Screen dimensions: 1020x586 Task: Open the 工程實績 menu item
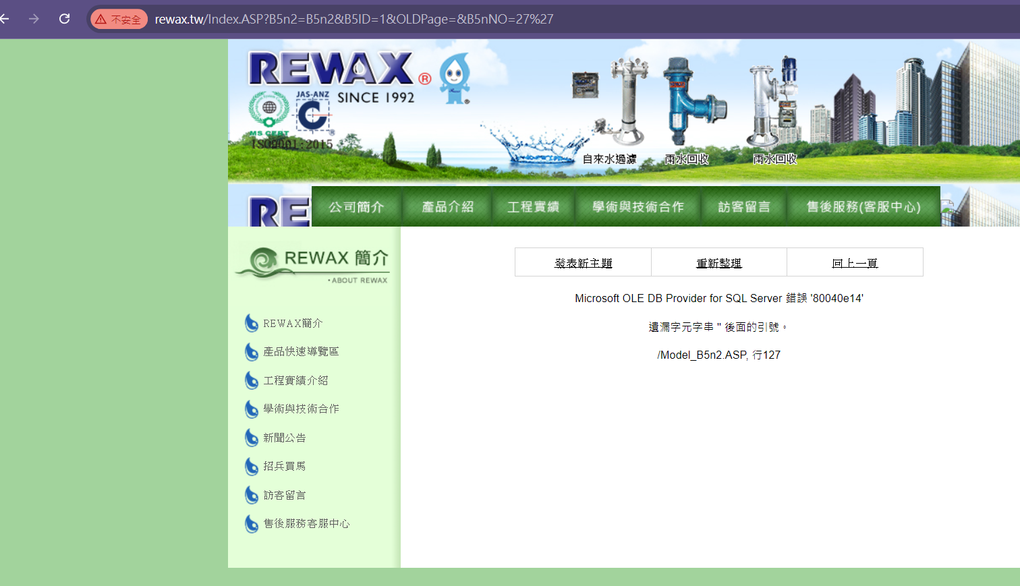[533, 206]
